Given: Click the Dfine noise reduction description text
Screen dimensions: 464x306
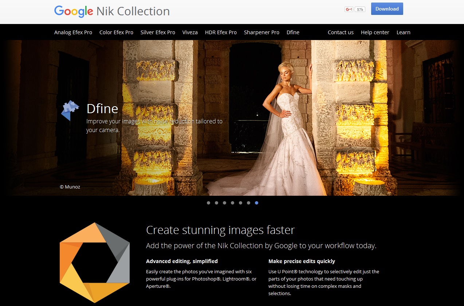Looking at the screenshot, I should tap(154, 125).
